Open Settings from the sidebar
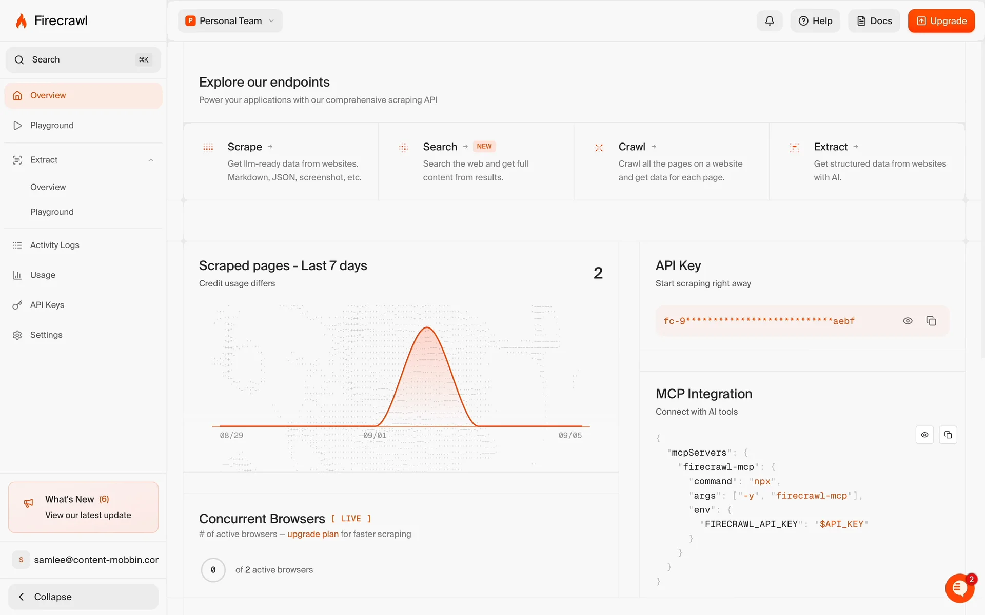This screenshot has width=985, height=615. pyautogui.click(x=46, y=335)
